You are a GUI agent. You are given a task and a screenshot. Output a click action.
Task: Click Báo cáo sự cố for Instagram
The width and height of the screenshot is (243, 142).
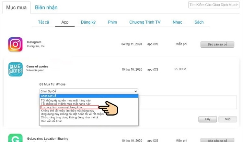click(x=217, y=44)
